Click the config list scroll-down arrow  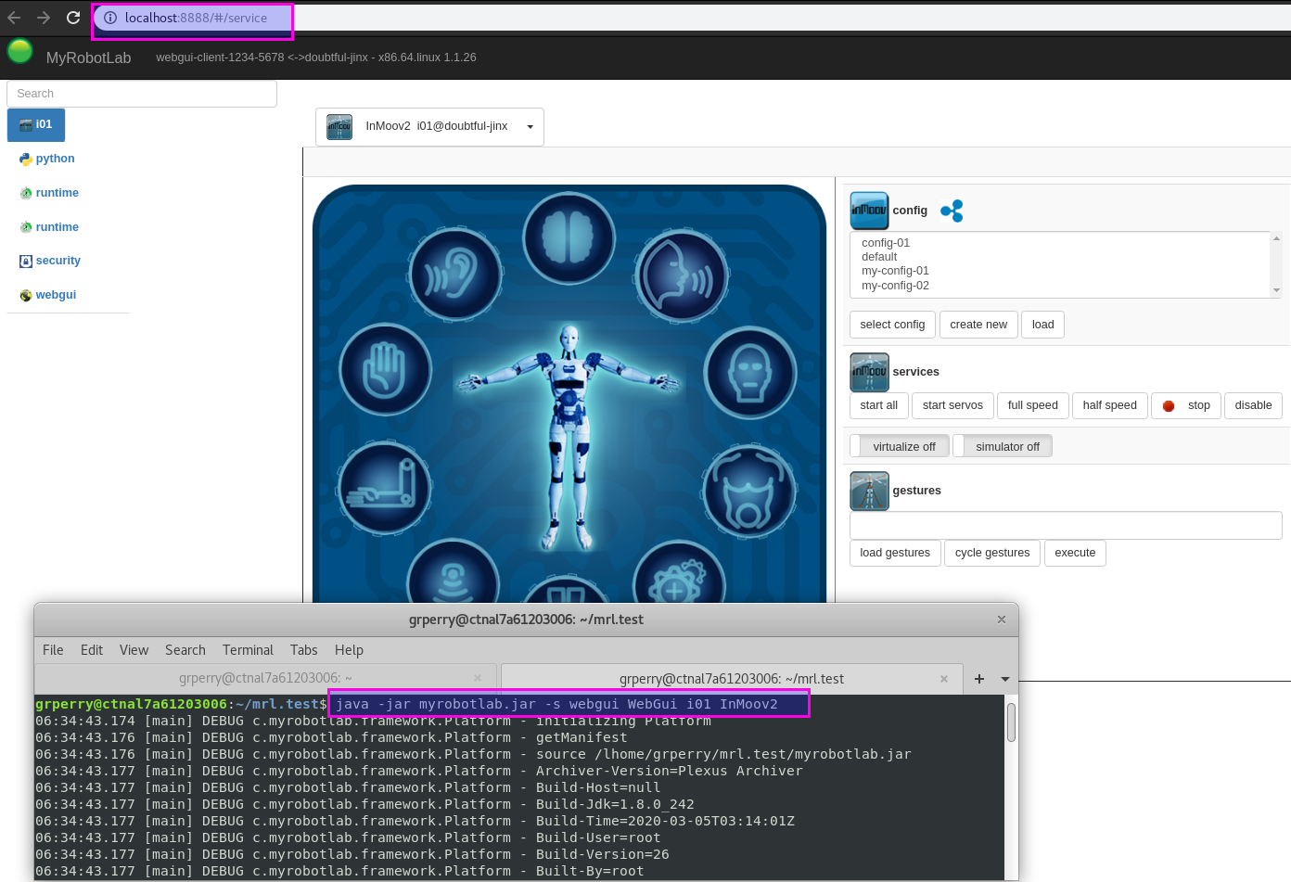click(1276, 290)
